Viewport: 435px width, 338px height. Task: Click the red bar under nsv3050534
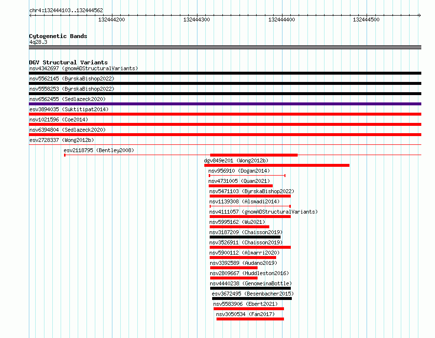click(x=250, y=319)
